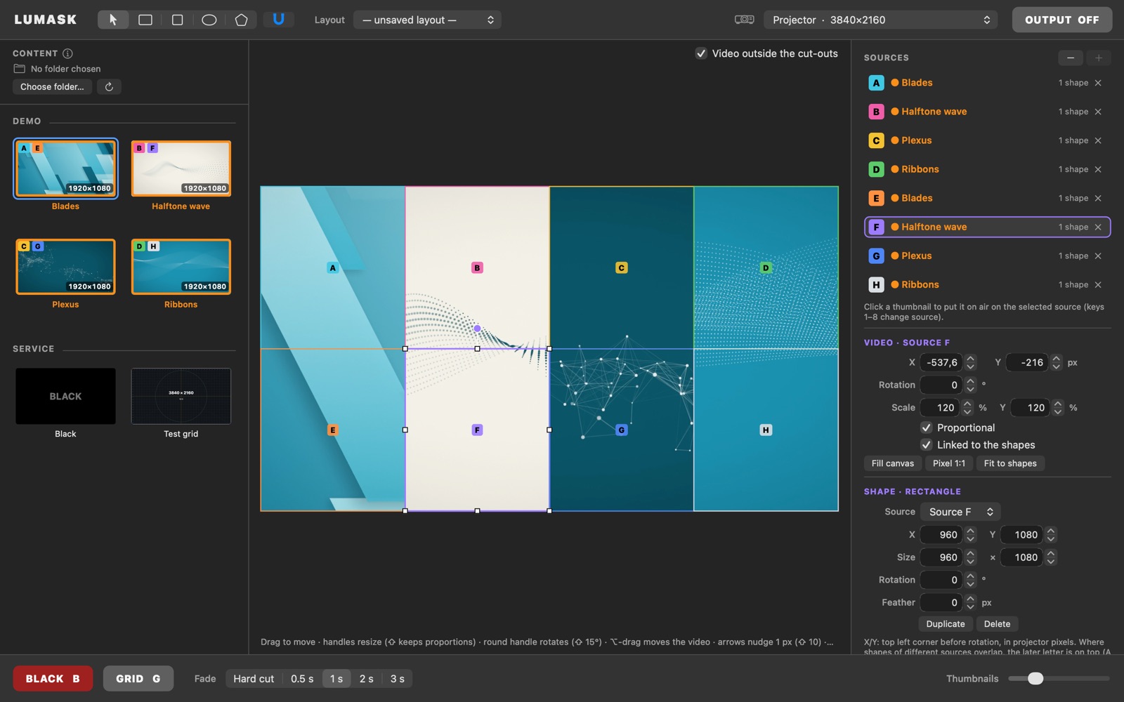1124x702 pixels.
Task: Open the Projector 3840×2160 output dropdown
Action: tap(882, 20)
